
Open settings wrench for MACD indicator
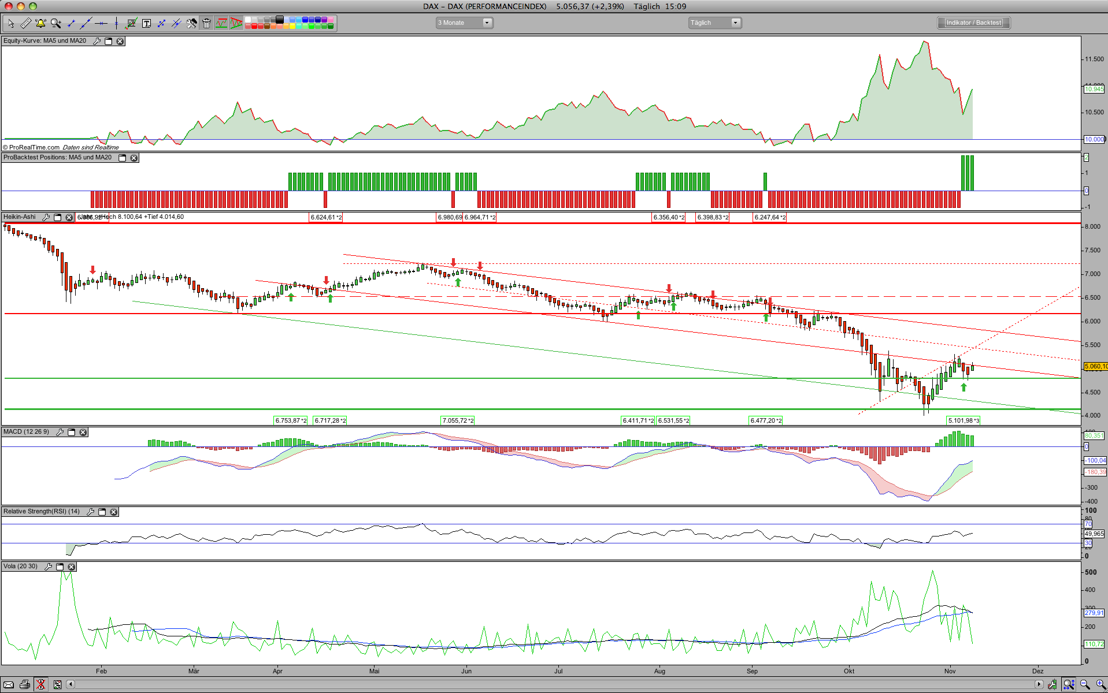[60, 432]
